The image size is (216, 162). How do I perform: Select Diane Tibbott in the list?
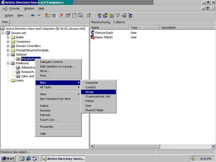[104, 37]
